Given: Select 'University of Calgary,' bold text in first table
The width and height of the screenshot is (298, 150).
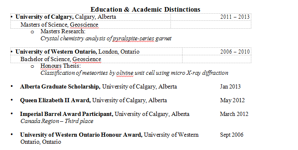Looking at the screenshot, I should point(45,17).
